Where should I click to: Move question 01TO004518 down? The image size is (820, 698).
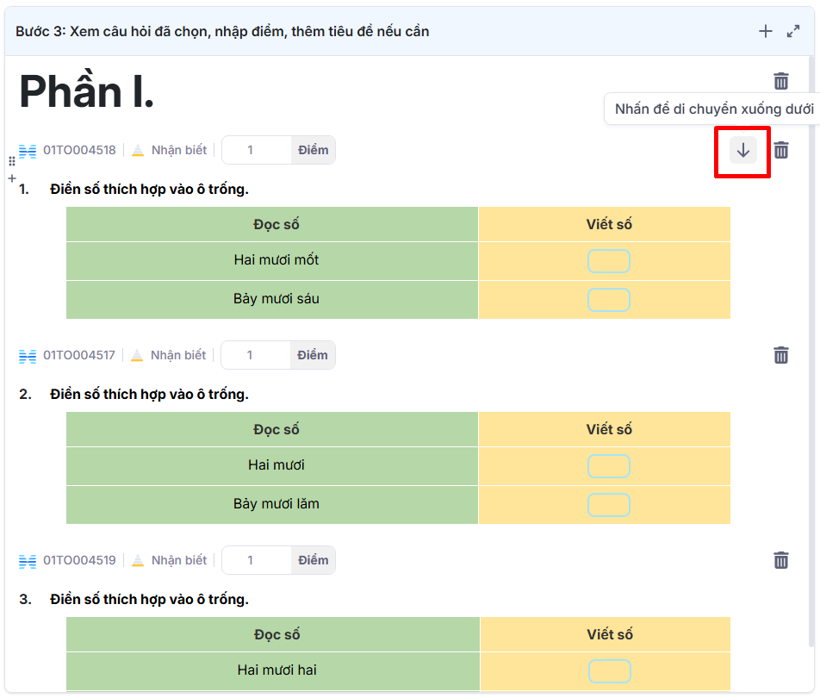pyautogui.click(x=742, y=150)
